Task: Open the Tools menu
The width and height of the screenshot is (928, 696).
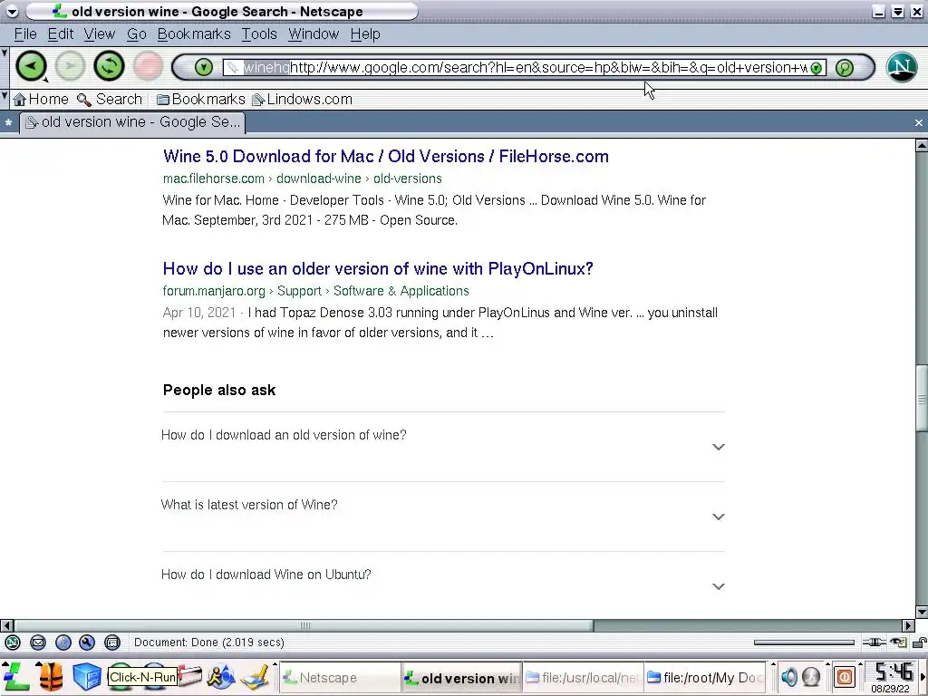Action: 259,34
